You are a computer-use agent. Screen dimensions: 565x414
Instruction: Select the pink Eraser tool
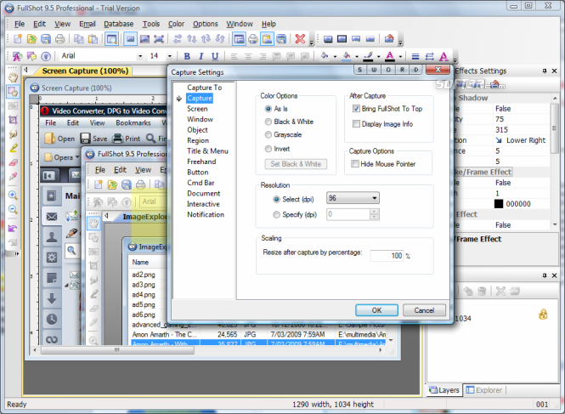[x=13, y=162]
